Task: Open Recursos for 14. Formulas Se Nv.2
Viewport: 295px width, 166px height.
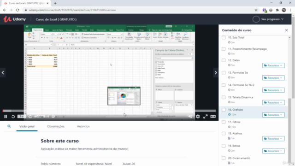Action: click(273, 90)
